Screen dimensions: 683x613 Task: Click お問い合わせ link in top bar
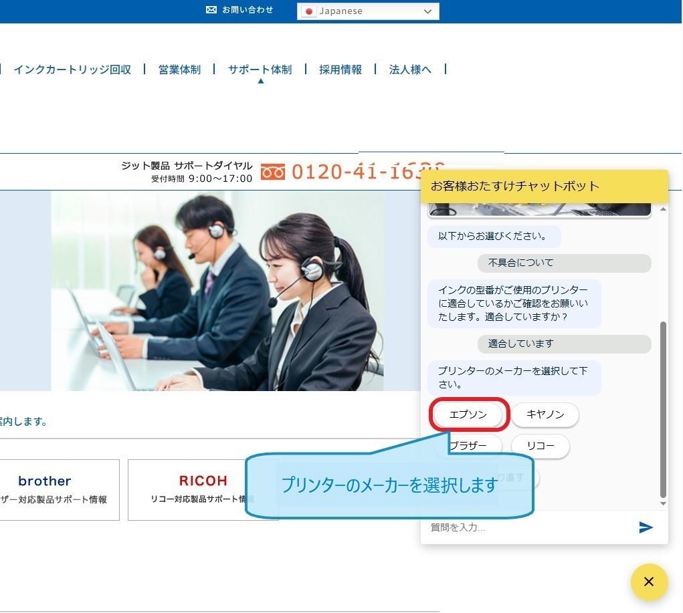[248, 10]
